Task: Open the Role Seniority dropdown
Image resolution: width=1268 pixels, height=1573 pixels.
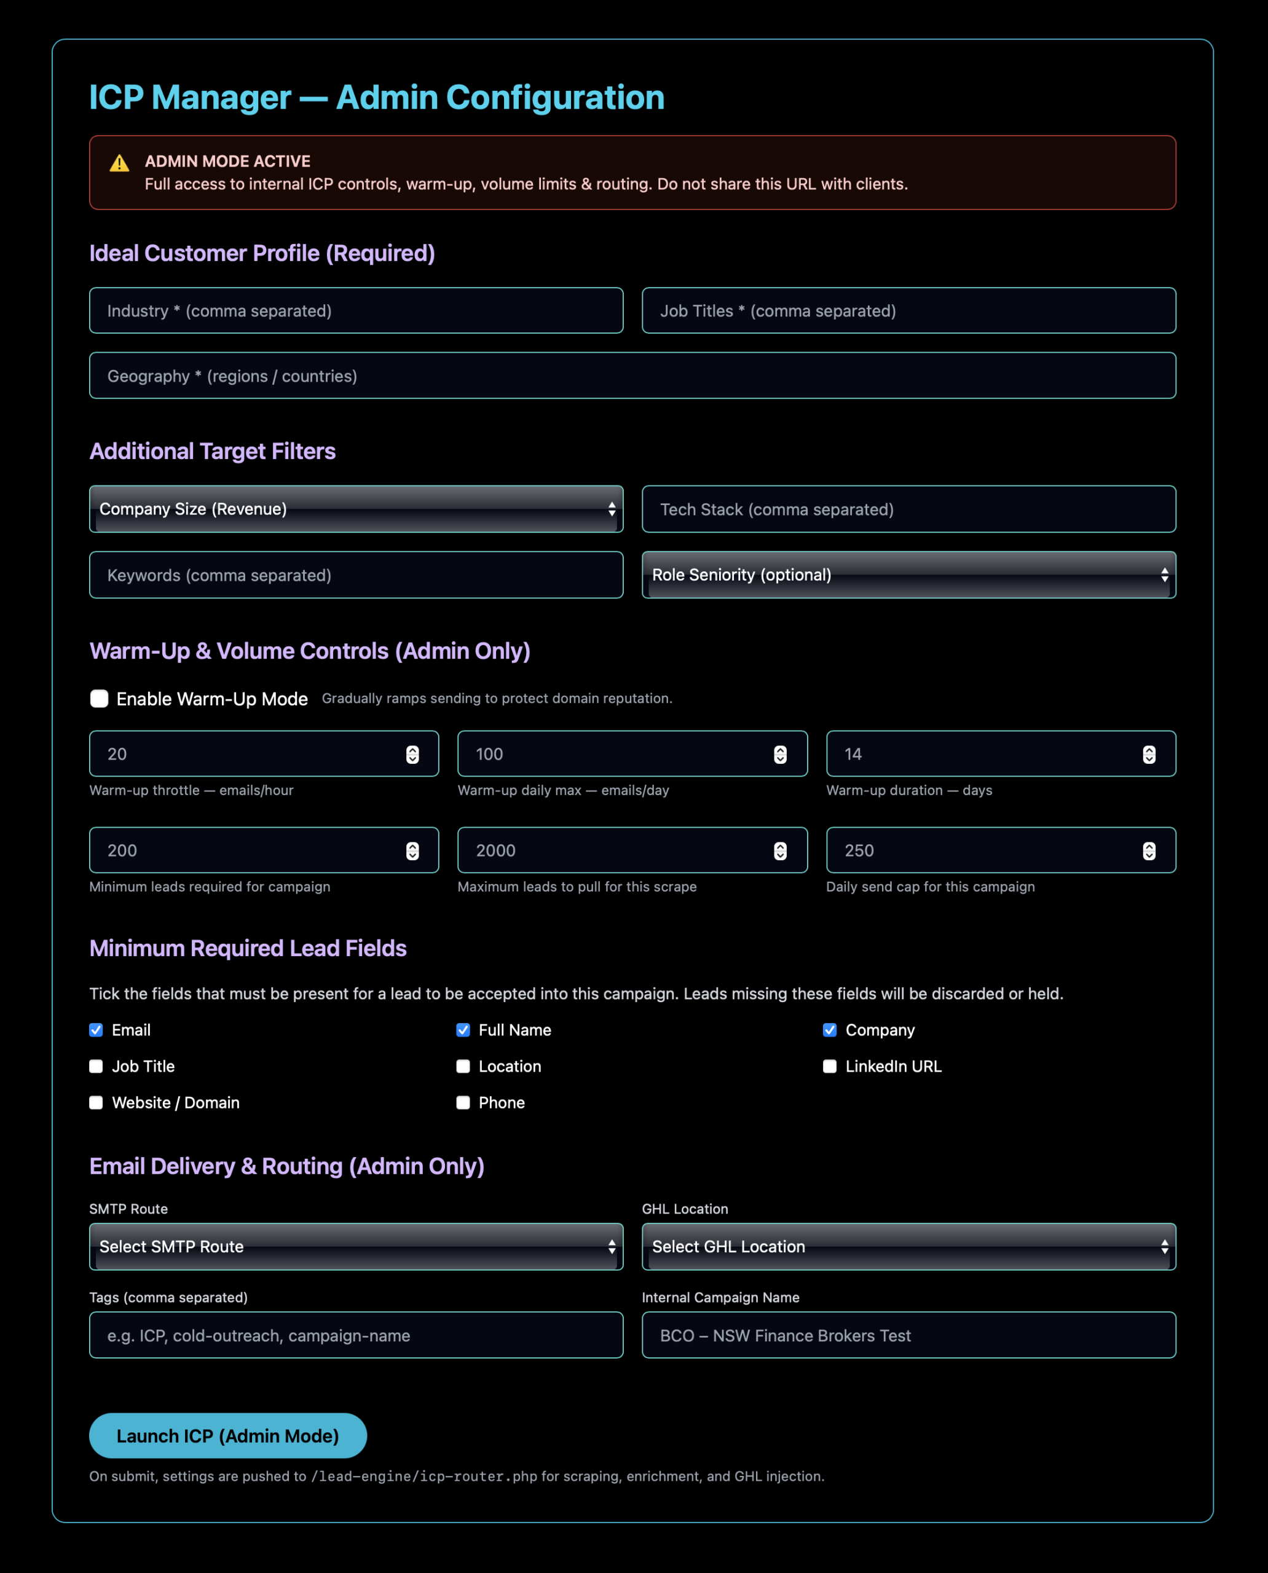Action: click(908, 575)
